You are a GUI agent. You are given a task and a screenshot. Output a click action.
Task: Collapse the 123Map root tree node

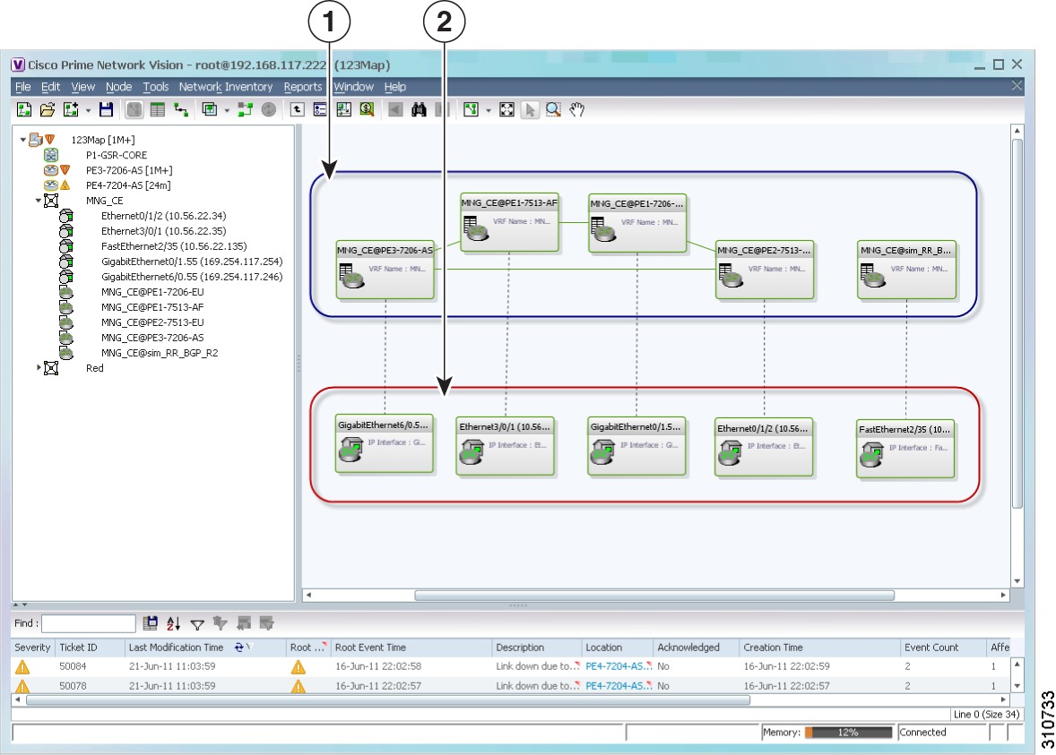(23, 140)
